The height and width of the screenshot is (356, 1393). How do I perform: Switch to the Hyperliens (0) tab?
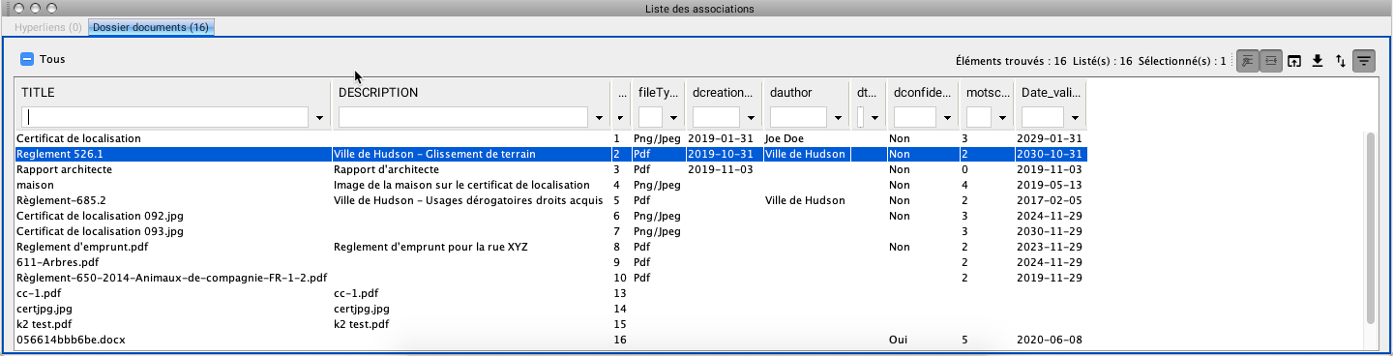click(48, 27)
